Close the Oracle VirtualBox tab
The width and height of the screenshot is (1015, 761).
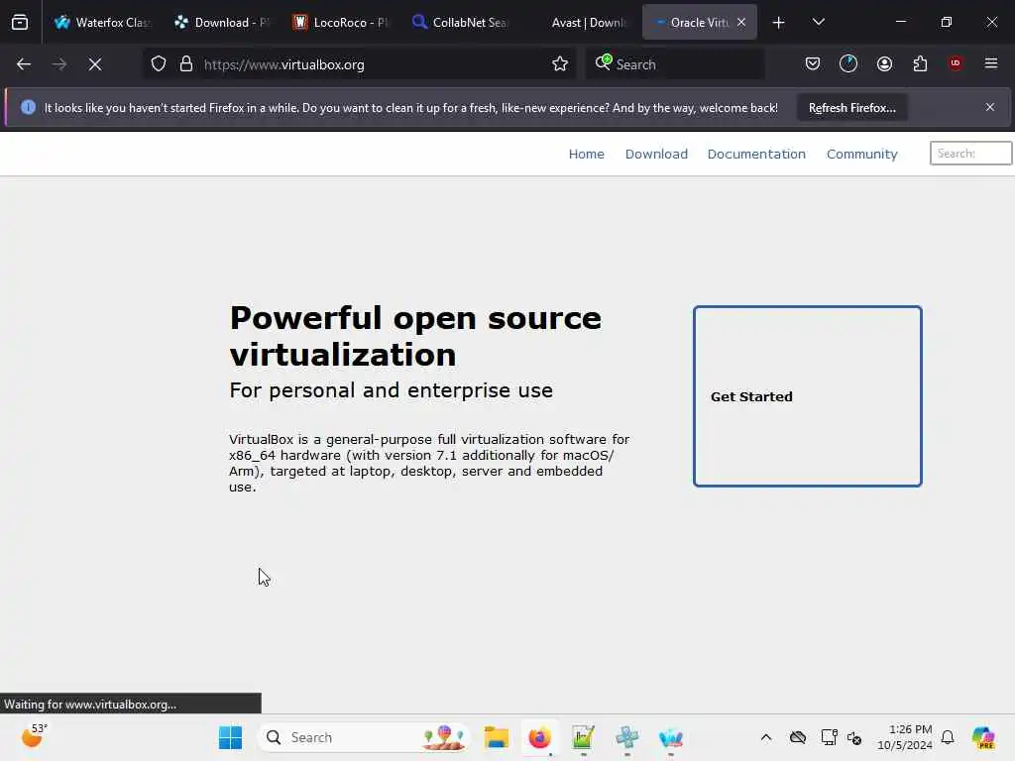click(741, 22)
